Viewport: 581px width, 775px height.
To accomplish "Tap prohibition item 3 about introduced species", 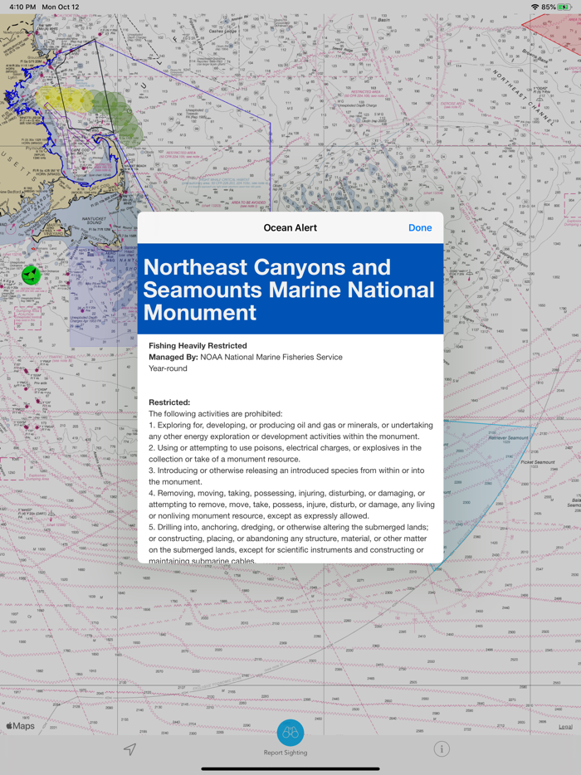I will [x=287, y=476].
